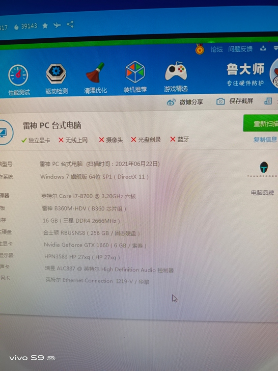The image size is (278, 371).
Task: Click the Windows 7 旗舰版 64位 row
Action: (94, 177)
